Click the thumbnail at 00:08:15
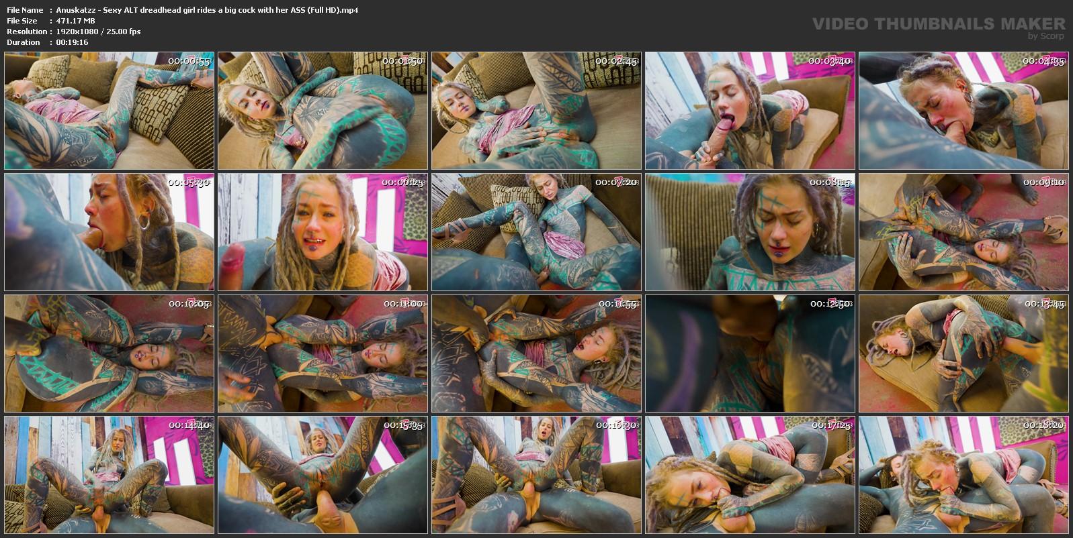 pos(750,232)
